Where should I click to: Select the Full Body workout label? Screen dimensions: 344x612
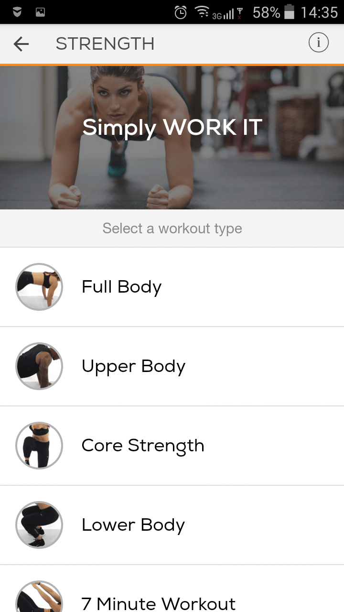tap(121, 287)
